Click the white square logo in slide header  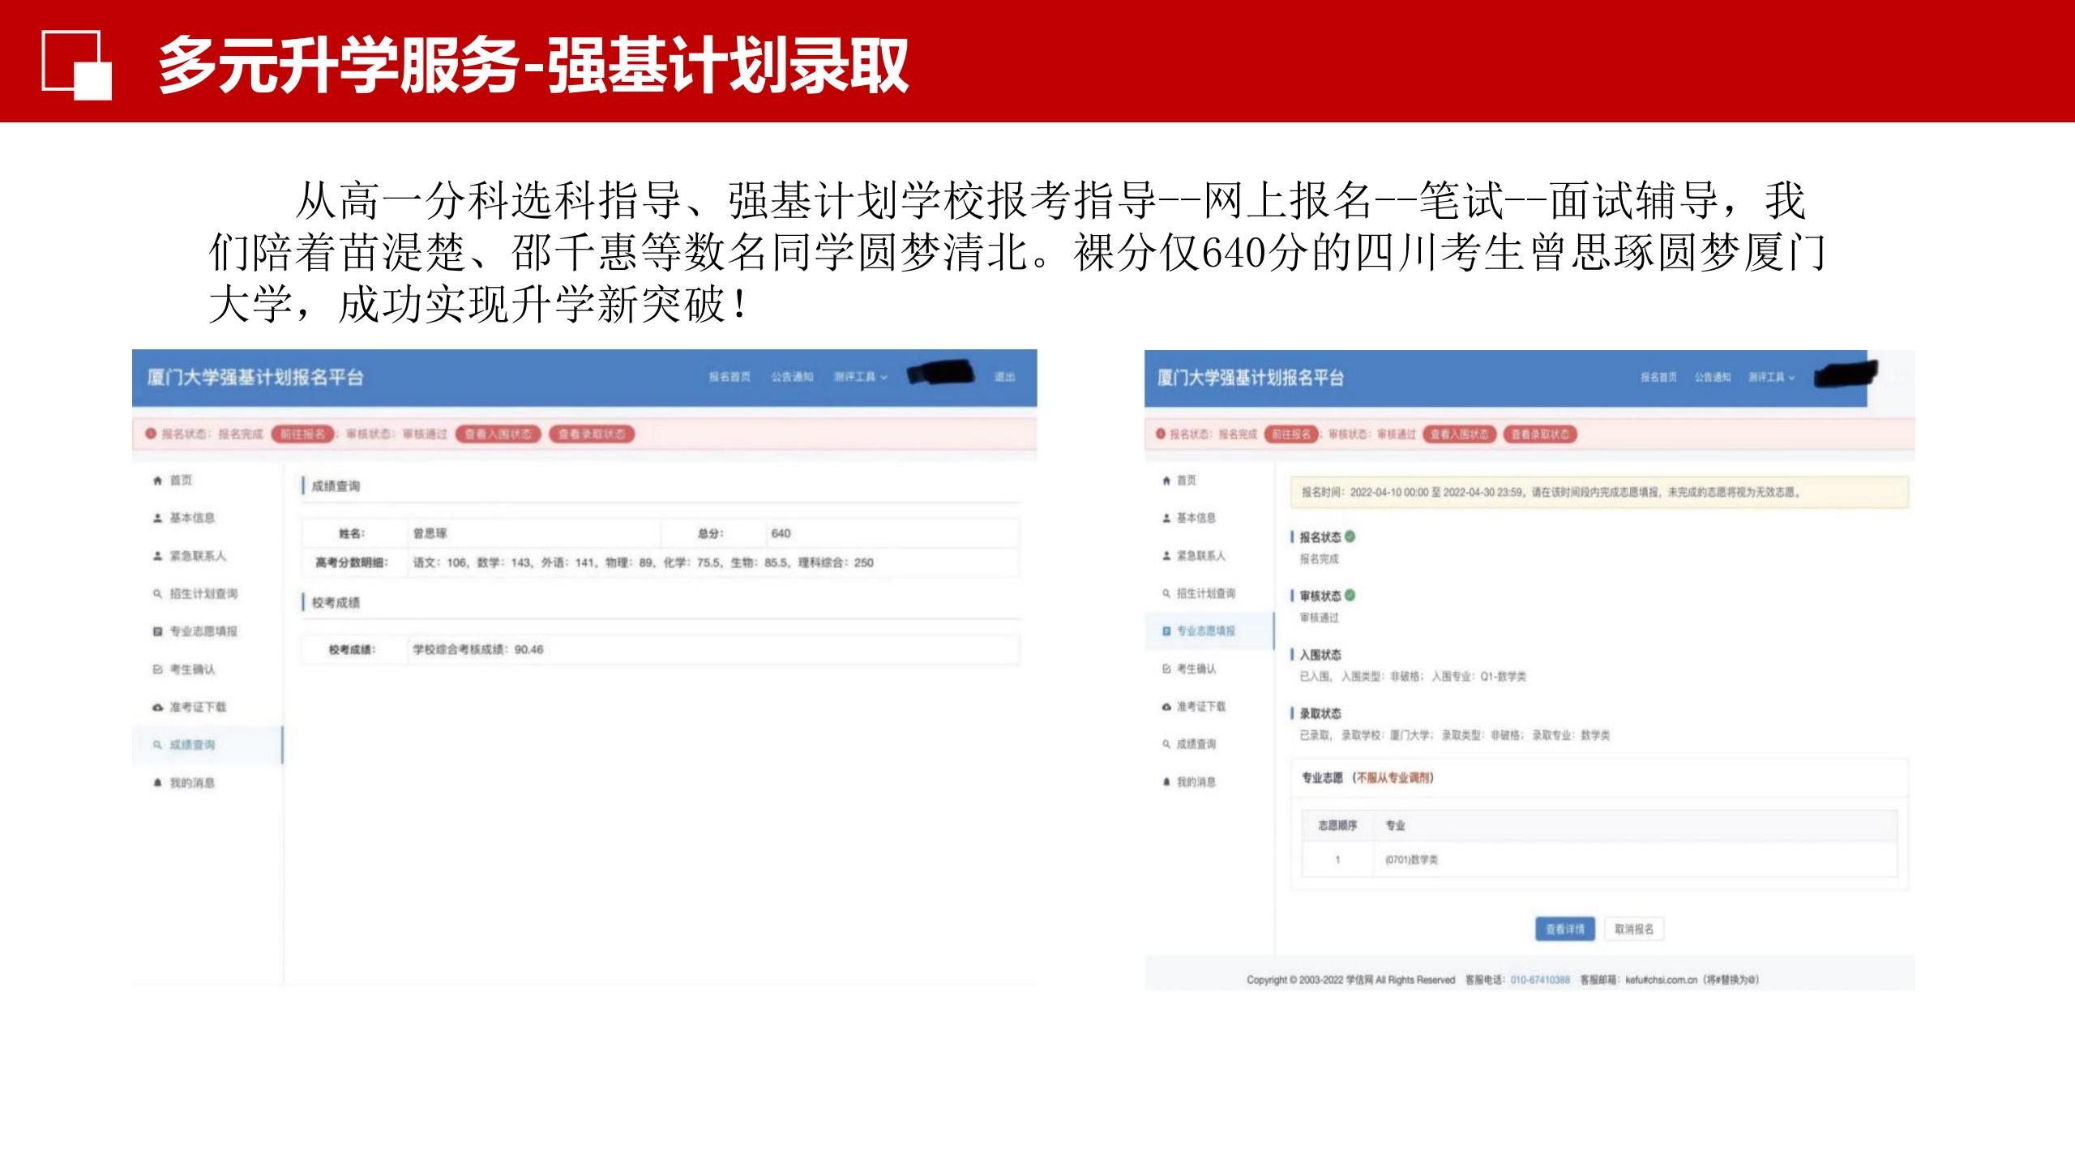(77, 65)
